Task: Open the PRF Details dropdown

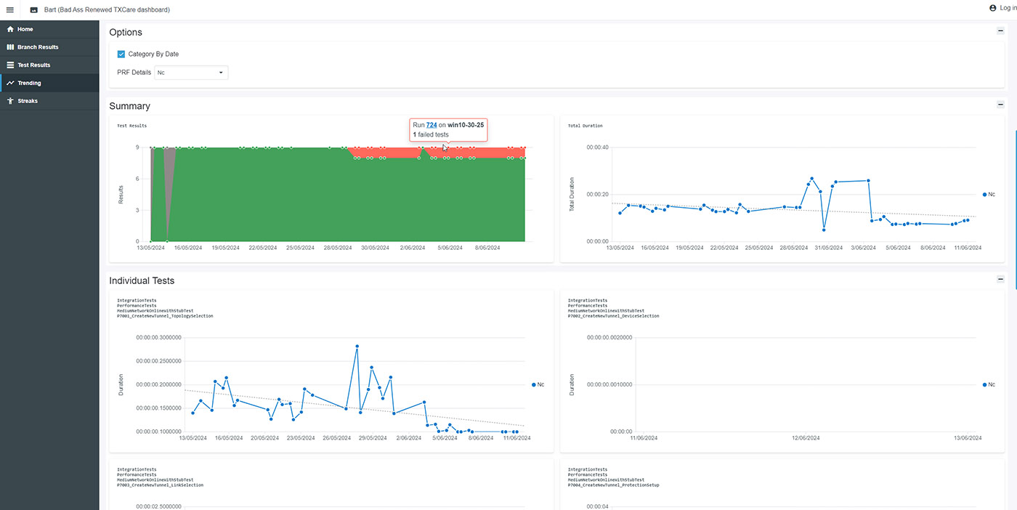Action: 192,73
